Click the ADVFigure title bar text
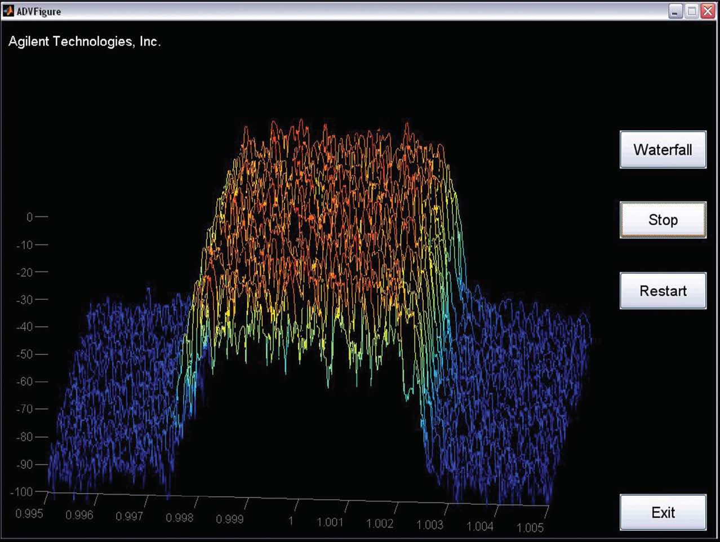Viewport: 720px width, 542px height. click(39, 11)
